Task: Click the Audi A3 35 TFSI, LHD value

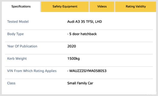Action: coord(85,22)
